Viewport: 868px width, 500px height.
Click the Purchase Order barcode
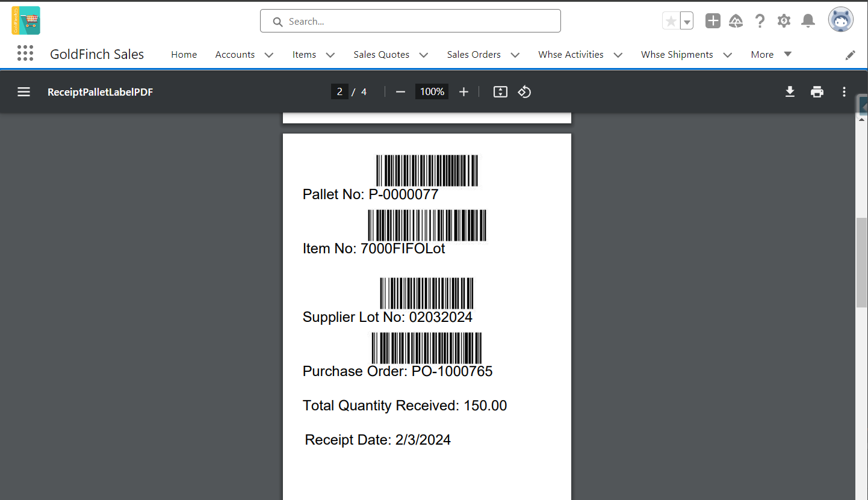(x=427, y=348)
